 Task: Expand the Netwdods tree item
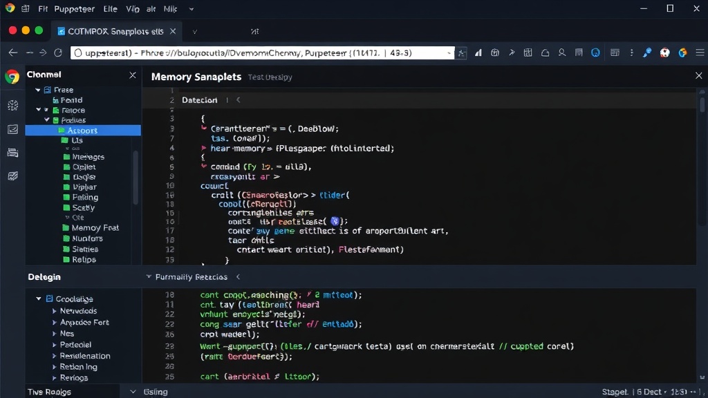[54, 311]
